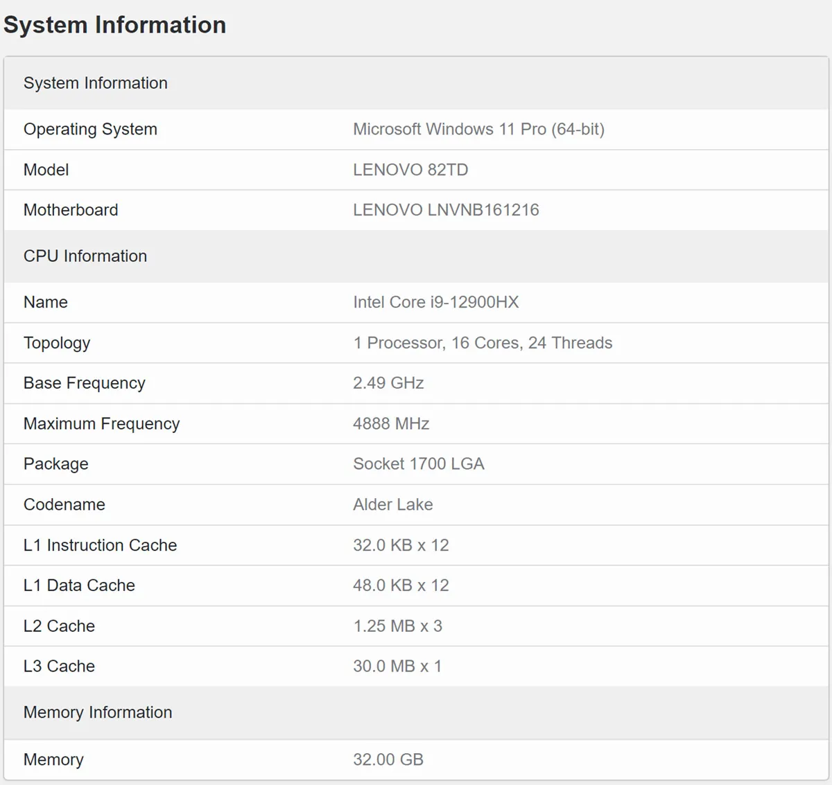832x785 pixels.
Task: Click the 'Codename' row label
Action: (64, 504)
